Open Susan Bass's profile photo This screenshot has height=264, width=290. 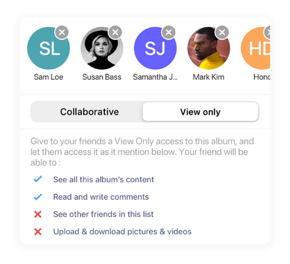(x=102, y=48)
